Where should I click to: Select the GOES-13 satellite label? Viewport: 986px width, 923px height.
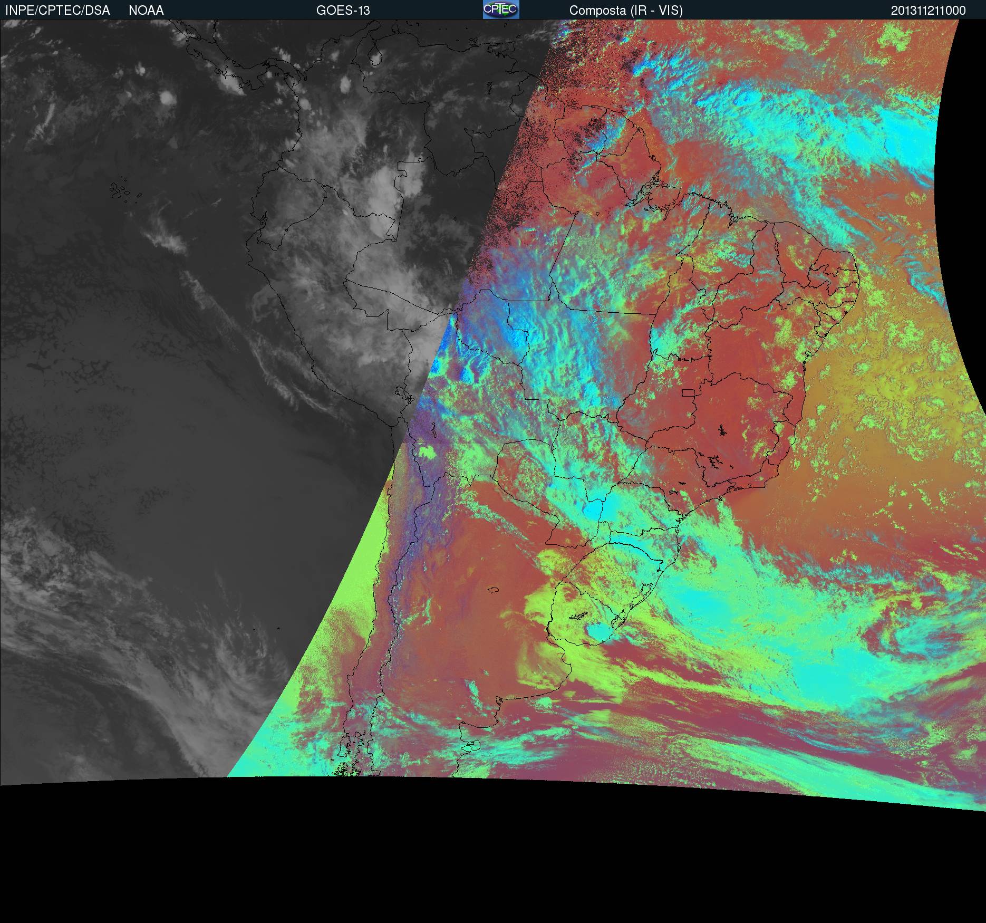click(x=343, y=11)
